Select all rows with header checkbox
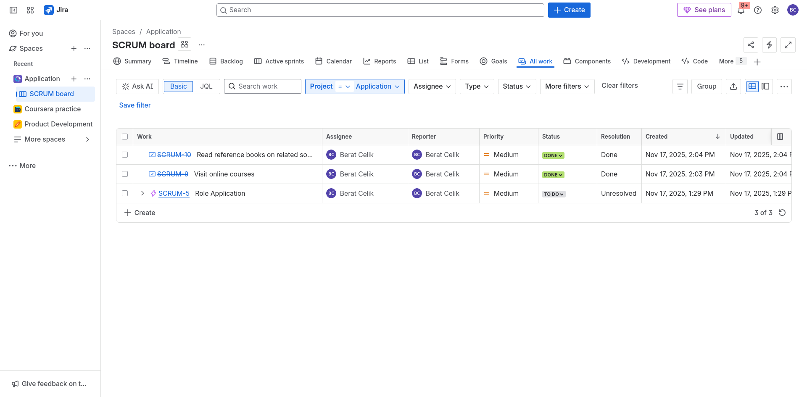 tap(125, 137)
